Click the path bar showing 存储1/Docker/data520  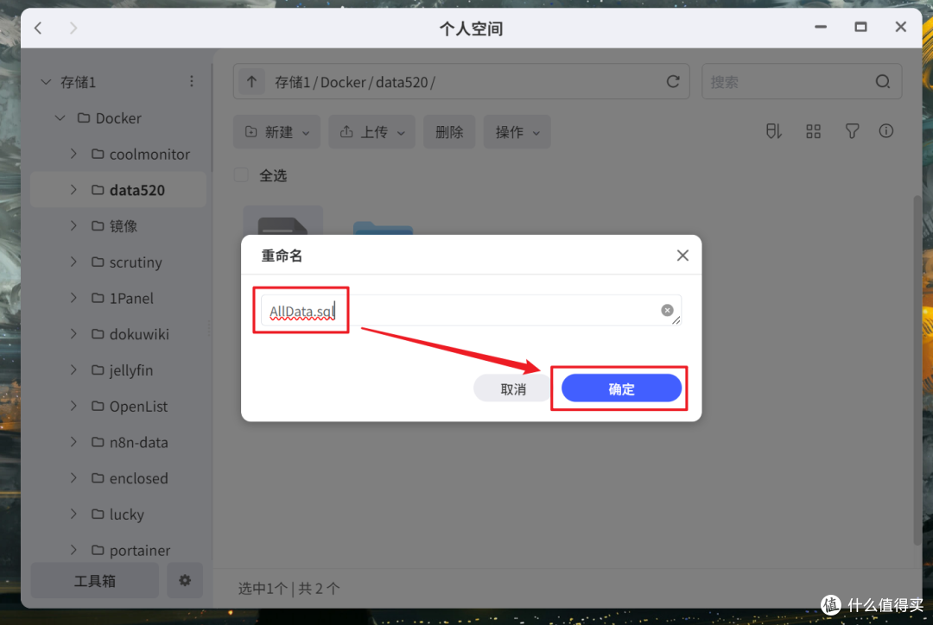(x=461, y=81)
